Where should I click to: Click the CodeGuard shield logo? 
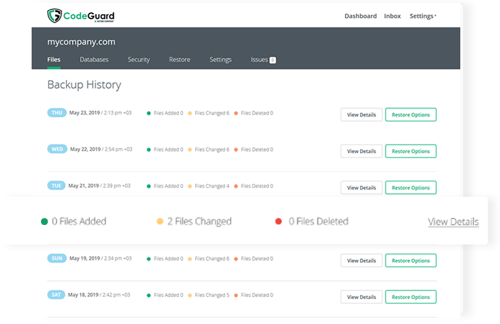[55, 16]
